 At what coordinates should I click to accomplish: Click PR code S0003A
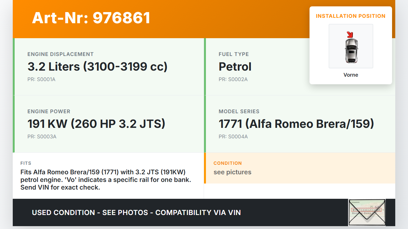[x=42, y=136]
